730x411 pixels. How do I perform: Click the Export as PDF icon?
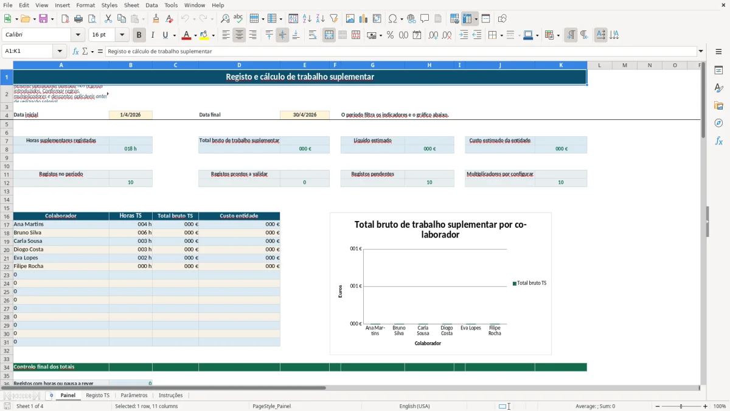(65, 19)
